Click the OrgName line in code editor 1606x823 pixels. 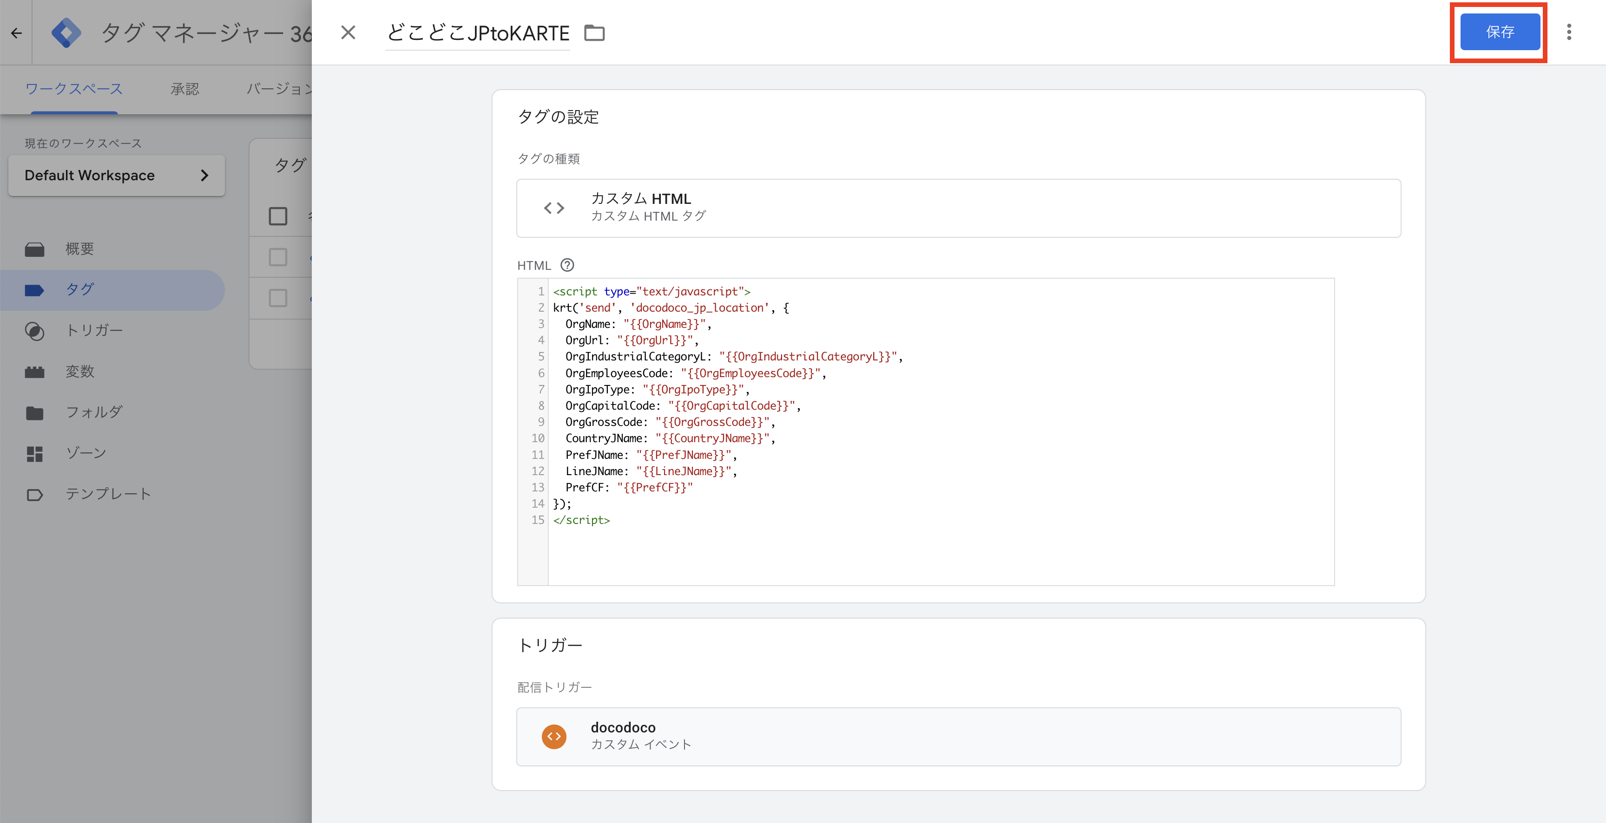638,324
